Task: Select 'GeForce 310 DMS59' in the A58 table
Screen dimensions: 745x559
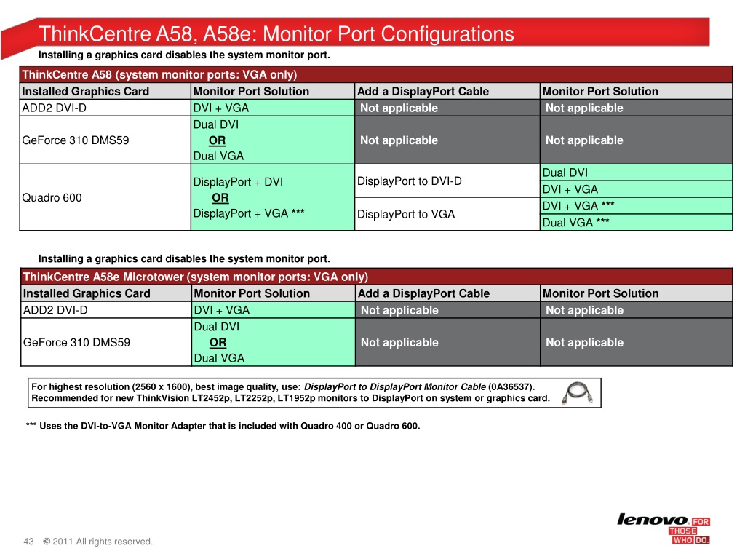Action: 76,140
